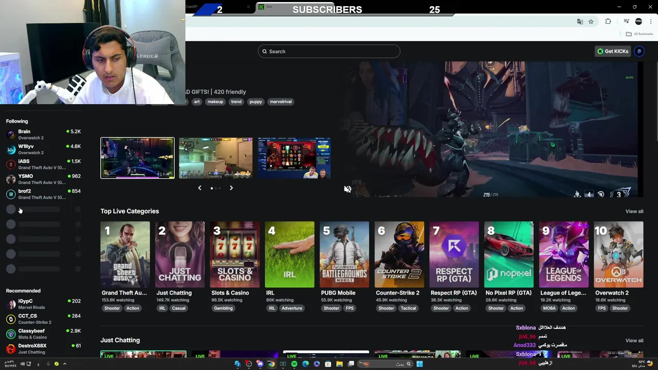Open Microsoft Store from the taskbar
The image size is (658, 370).
(x=328, y=364)
